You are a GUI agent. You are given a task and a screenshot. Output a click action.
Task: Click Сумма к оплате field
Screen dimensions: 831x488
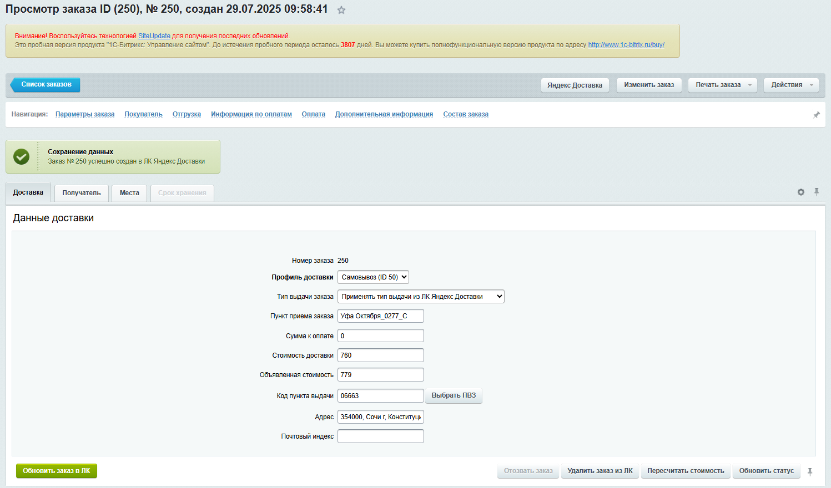[x=381, y=336]
